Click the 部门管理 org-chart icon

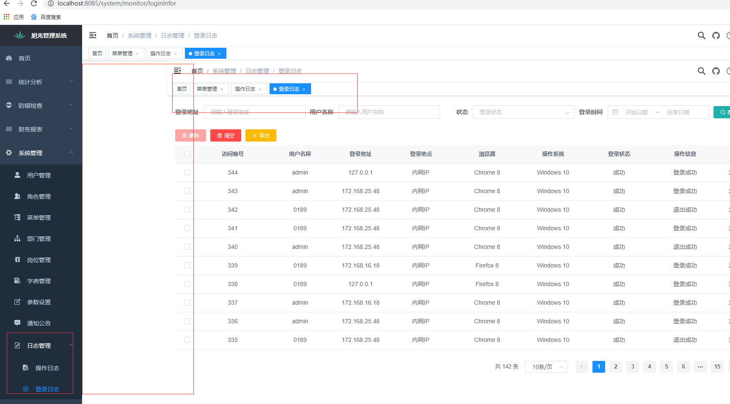tap(17, 238)
